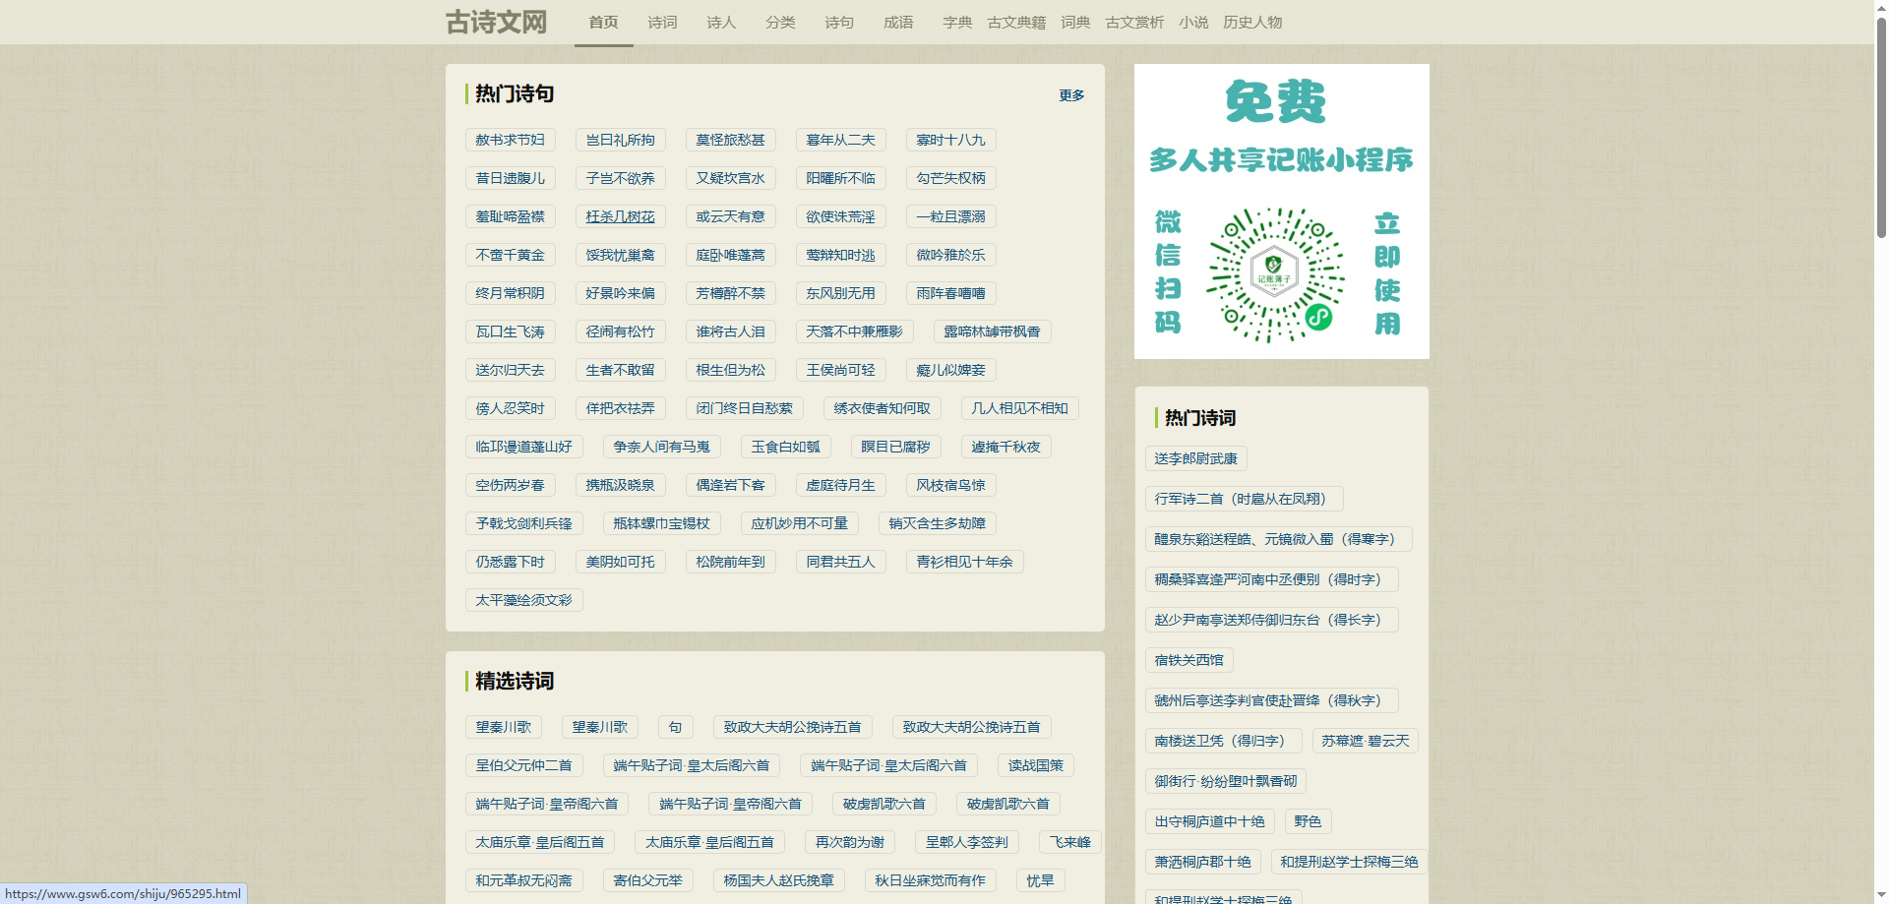Click the poem link 宿铁关西馆

coord(1188,660)
